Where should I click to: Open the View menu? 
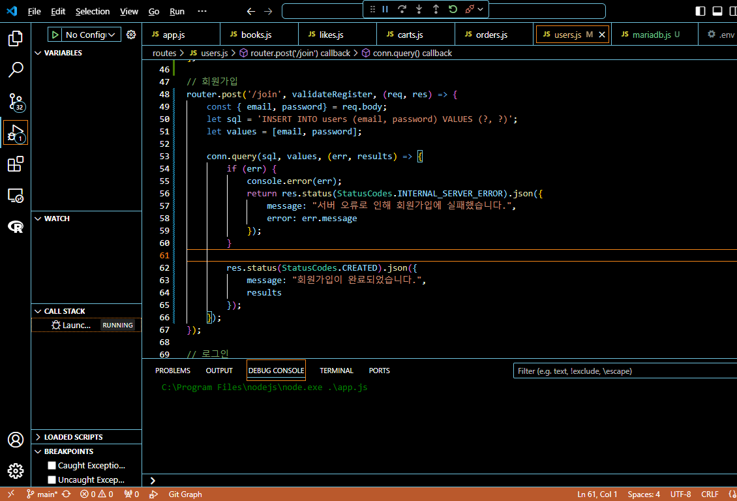(x=128, y=11)
